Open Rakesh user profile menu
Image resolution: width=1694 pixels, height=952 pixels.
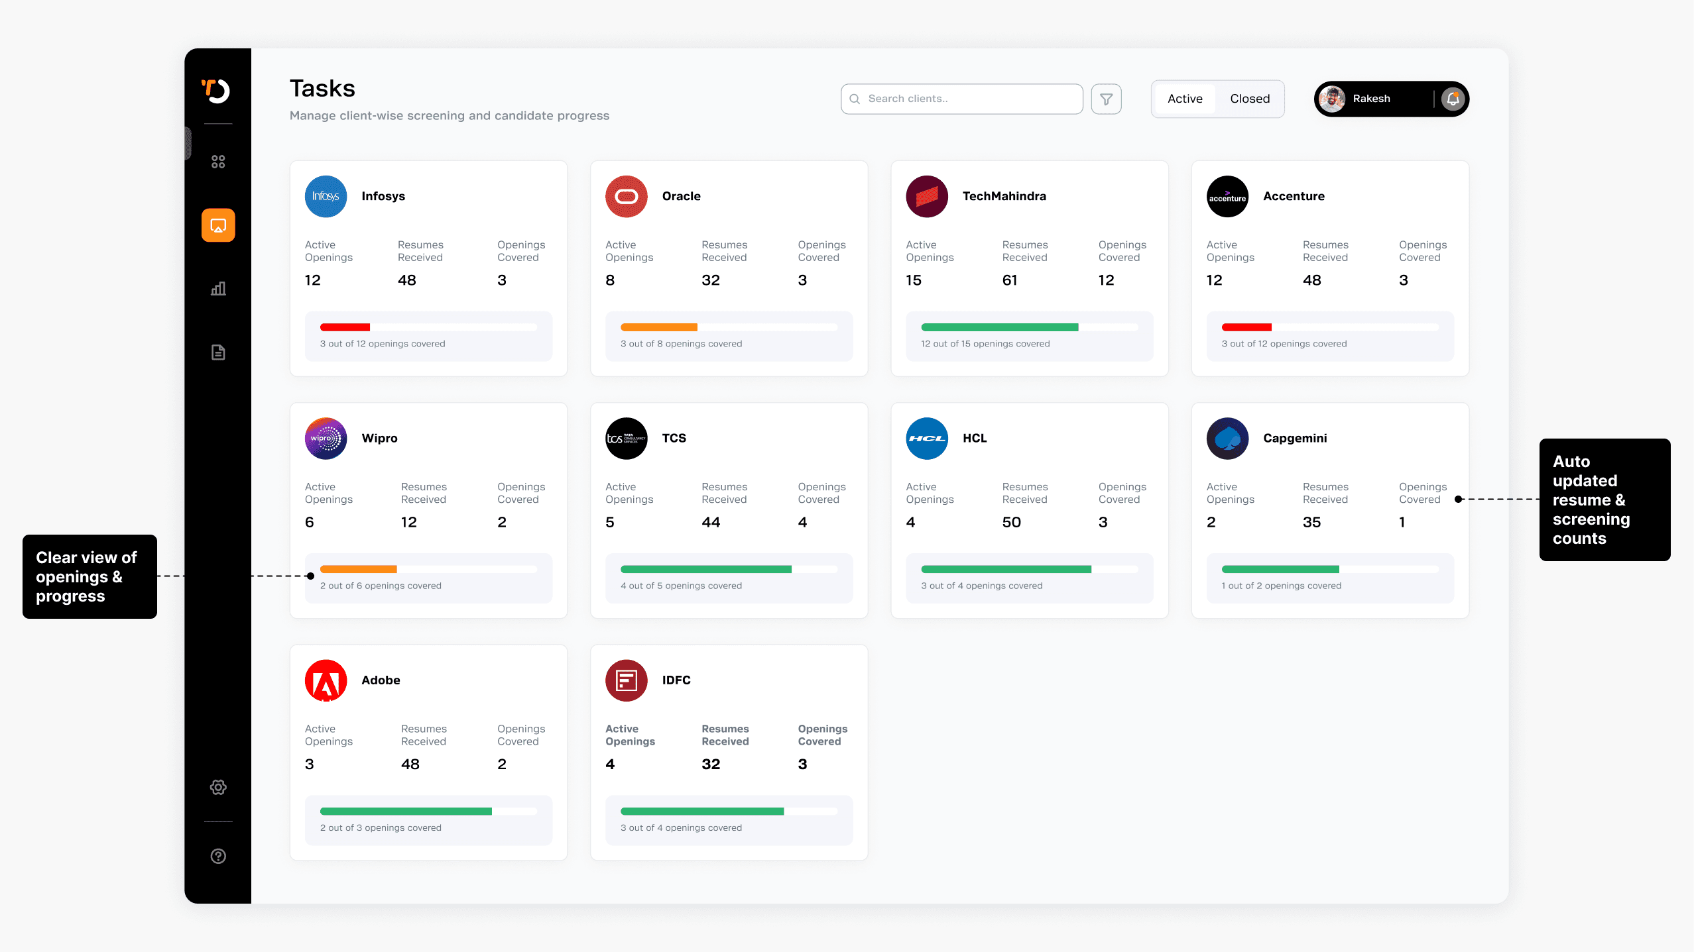(1371, 99)
